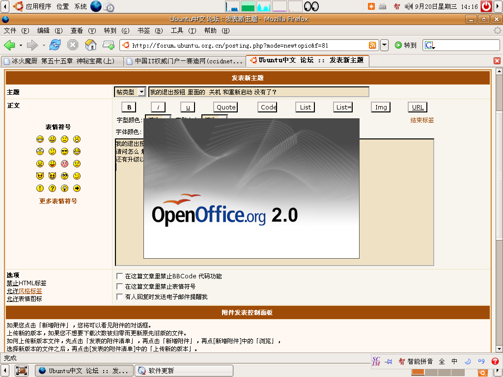
Task: Open the 帖类型 post type dropdown
Action: [x=130, y=92]
